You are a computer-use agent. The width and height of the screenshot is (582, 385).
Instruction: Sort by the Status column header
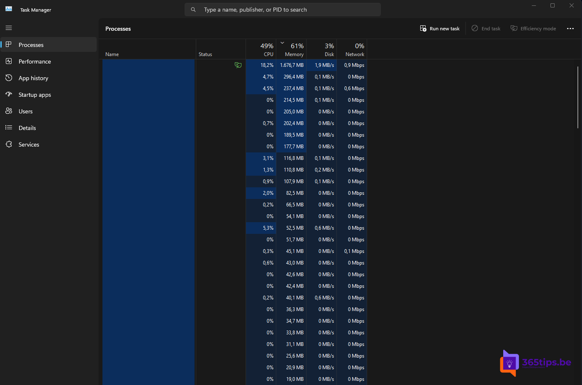click(x=221, y=49)
